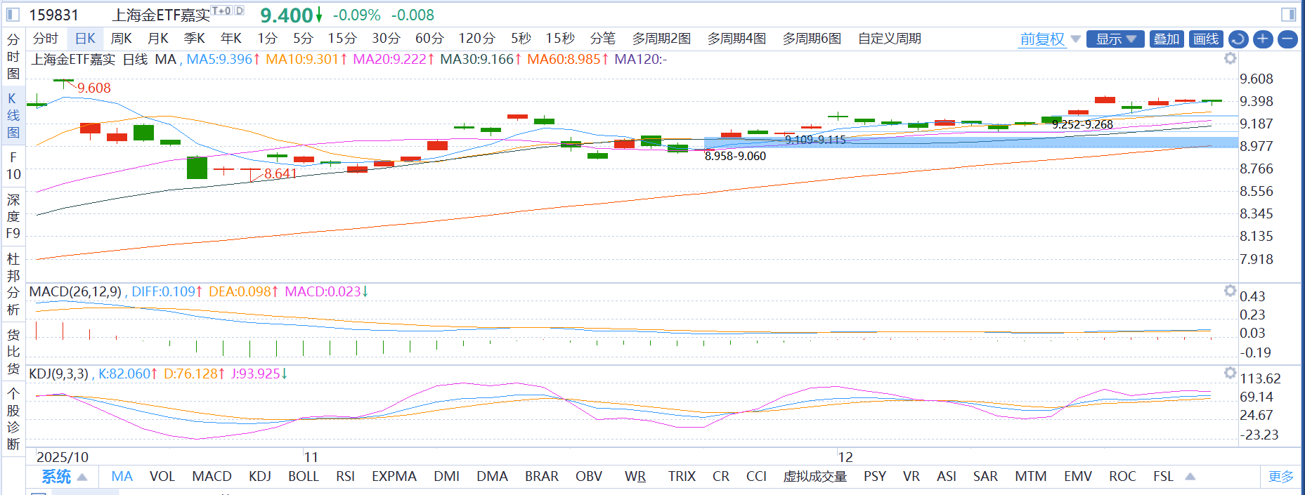This screenshot has width=1305, height=495.
Task: Select RSI indicator at bottom bar
Action: point(345,477)
